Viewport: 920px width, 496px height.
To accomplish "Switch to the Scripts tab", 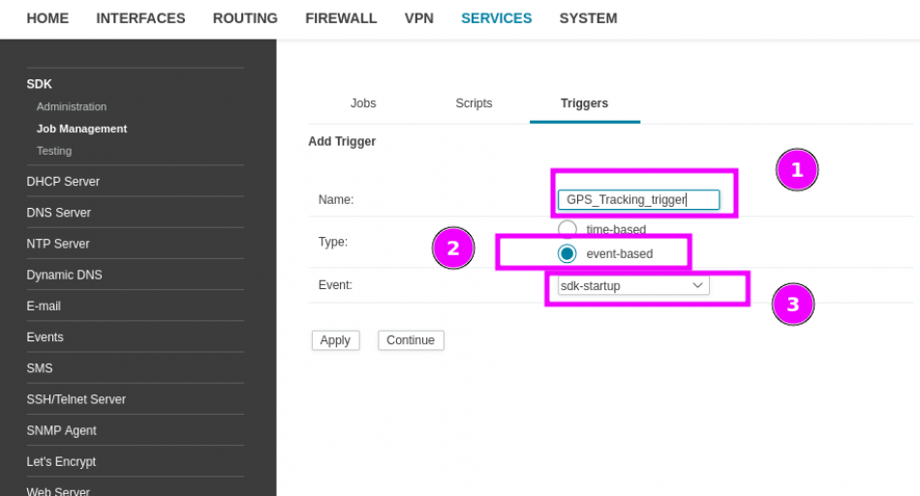I will click(474, 103).
